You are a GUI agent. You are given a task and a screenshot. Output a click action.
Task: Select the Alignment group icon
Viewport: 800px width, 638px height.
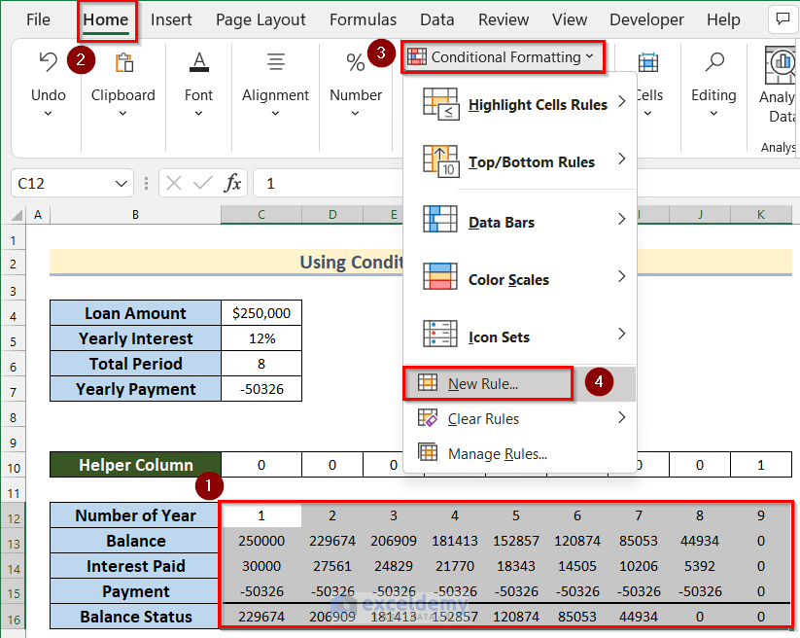275,60
